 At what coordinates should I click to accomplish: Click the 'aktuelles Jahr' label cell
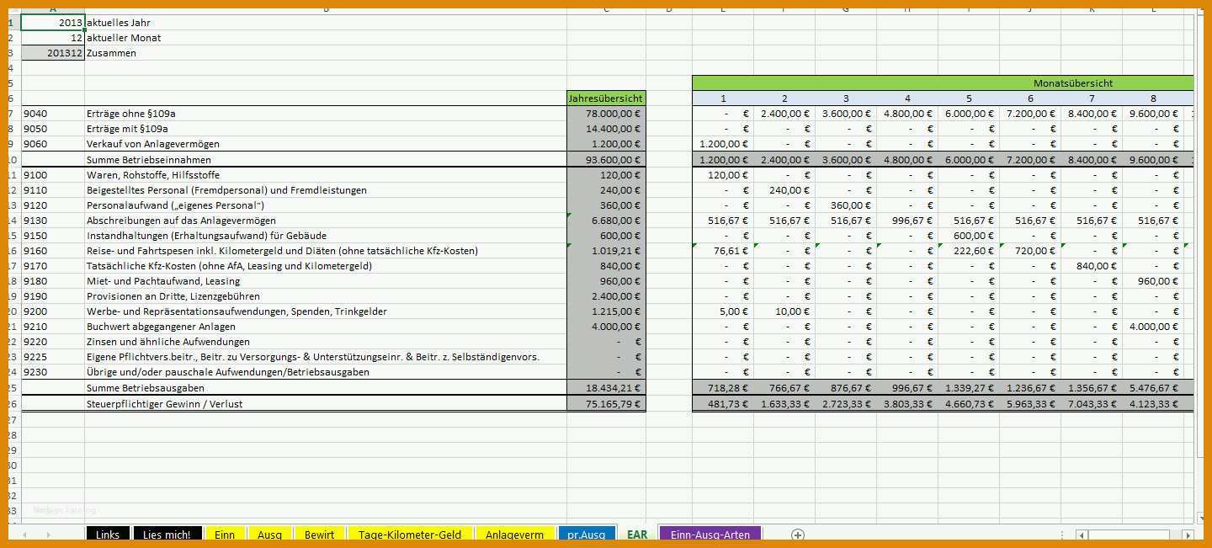coord(119,23)
